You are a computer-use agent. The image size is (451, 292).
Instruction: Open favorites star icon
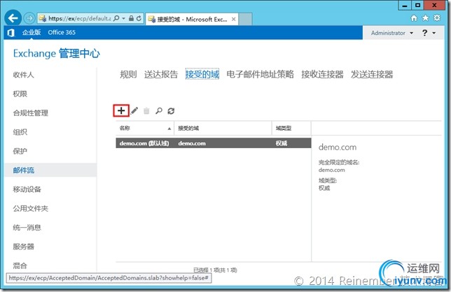click(x=425, y=18)
